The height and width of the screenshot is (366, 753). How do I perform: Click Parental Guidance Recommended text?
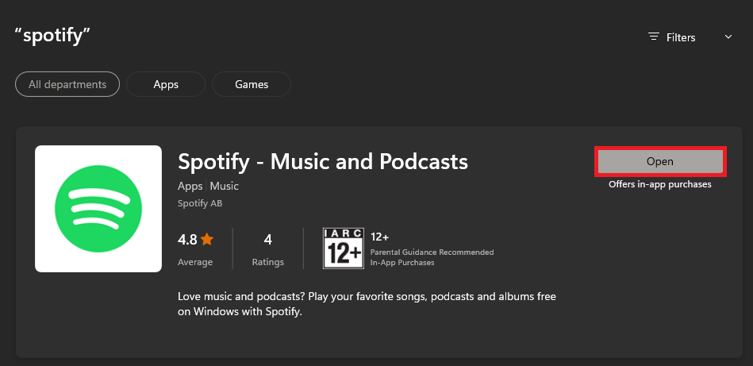click(432, 252)
